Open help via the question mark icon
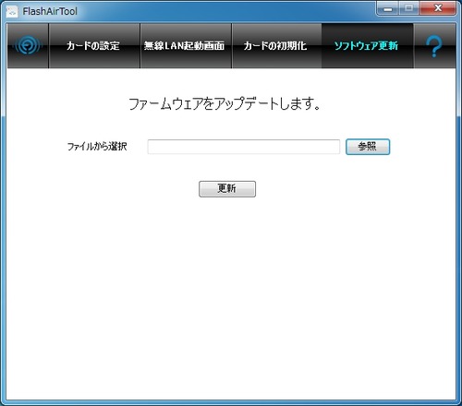The image size is (462, 406). (x=434, y=46)
